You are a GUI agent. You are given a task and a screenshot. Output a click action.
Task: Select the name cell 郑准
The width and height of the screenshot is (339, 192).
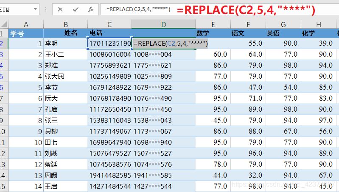[66, 66]
